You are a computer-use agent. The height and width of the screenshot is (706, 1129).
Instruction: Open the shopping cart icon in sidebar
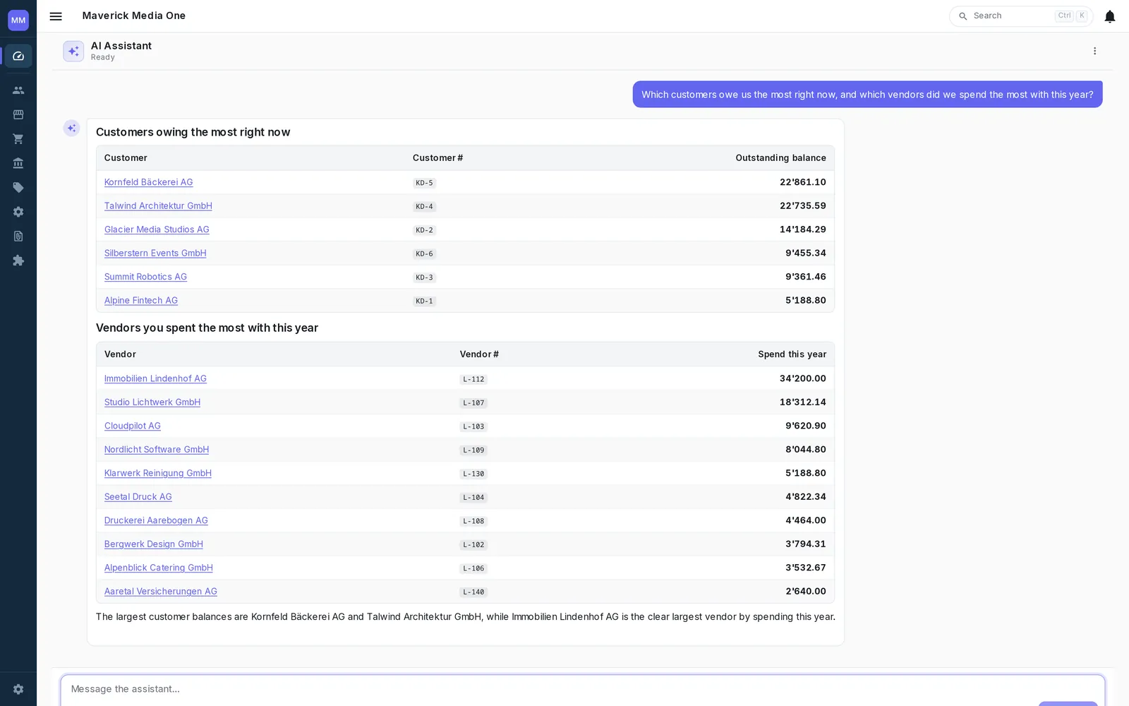point(18,139)
